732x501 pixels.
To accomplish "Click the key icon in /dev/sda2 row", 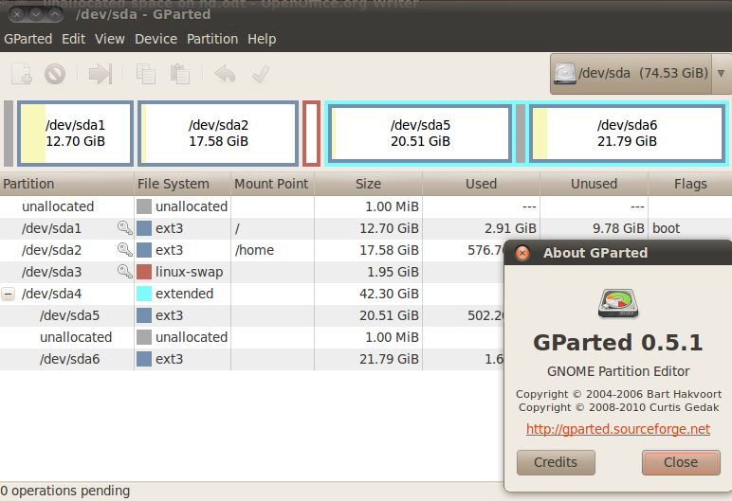I will tap(124, 250).
